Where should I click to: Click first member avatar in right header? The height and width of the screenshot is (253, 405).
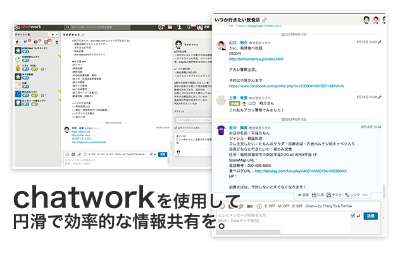tap(366, 20)
